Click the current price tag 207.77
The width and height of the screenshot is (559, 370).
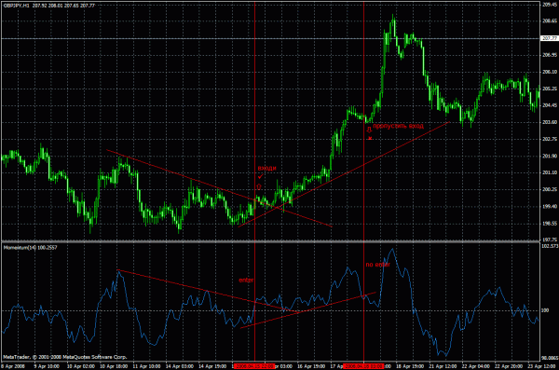click(550, 38)
